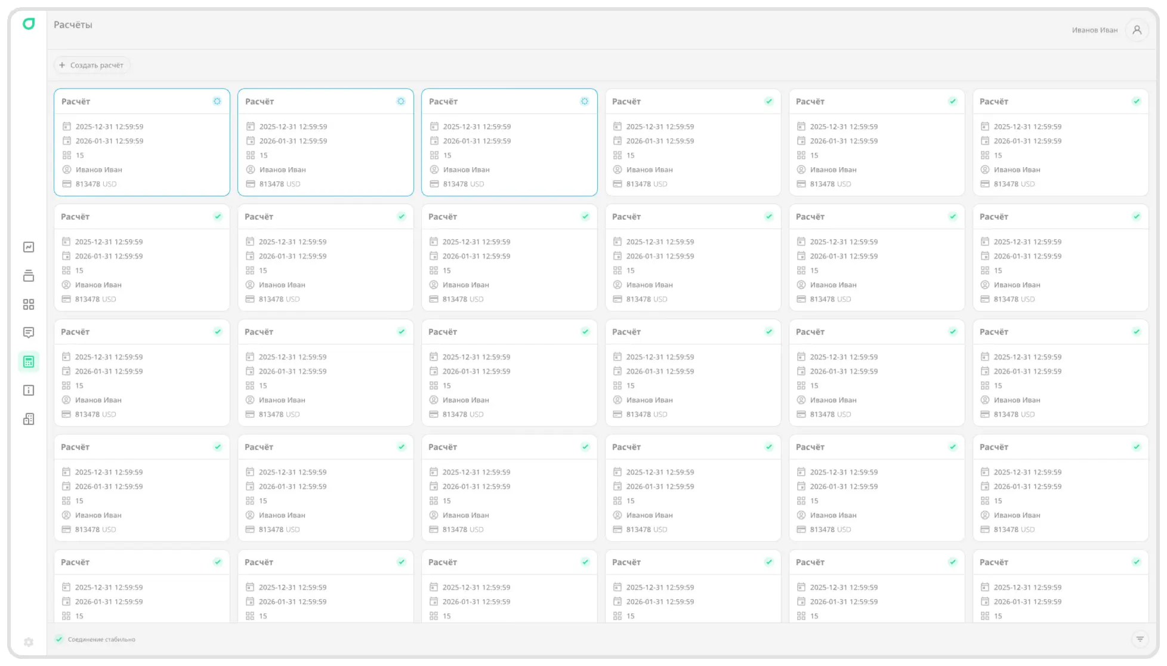Open the stacked layers sidebar icon
1167x666 pixels.
click(29, 276)
